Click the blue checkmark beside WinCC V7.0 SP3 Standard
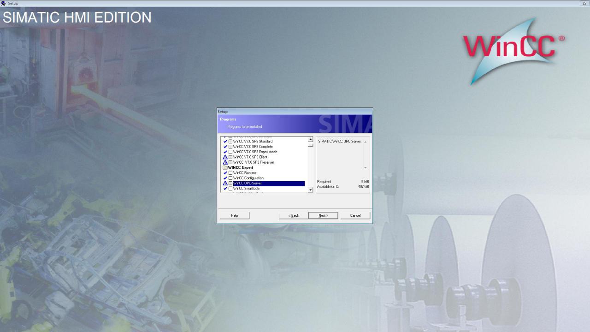The height and width of the screenshot is (332, 590). pyautogui.click(x=225, y=142)
